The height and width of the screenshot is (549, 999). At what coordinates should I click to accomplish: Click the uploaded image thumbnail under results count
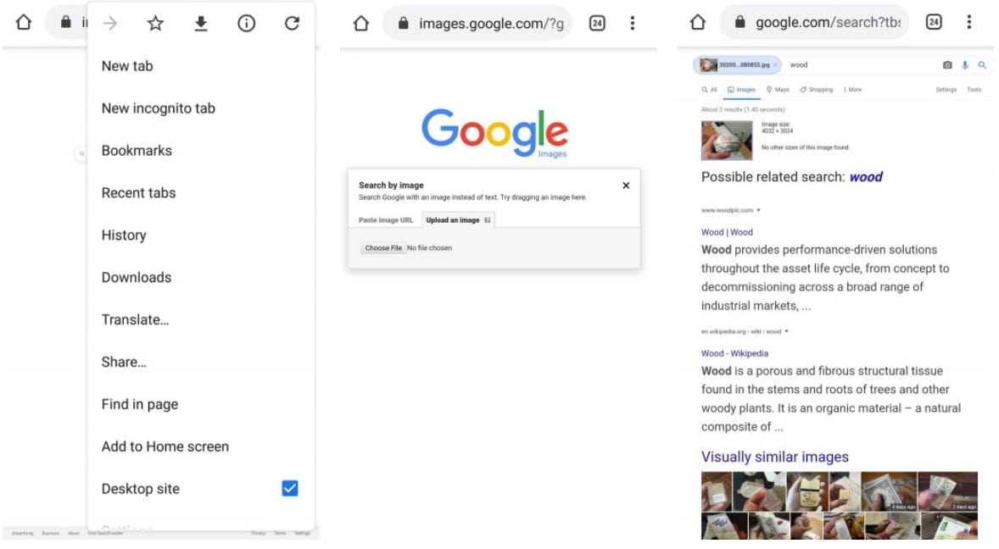(727, 141)
